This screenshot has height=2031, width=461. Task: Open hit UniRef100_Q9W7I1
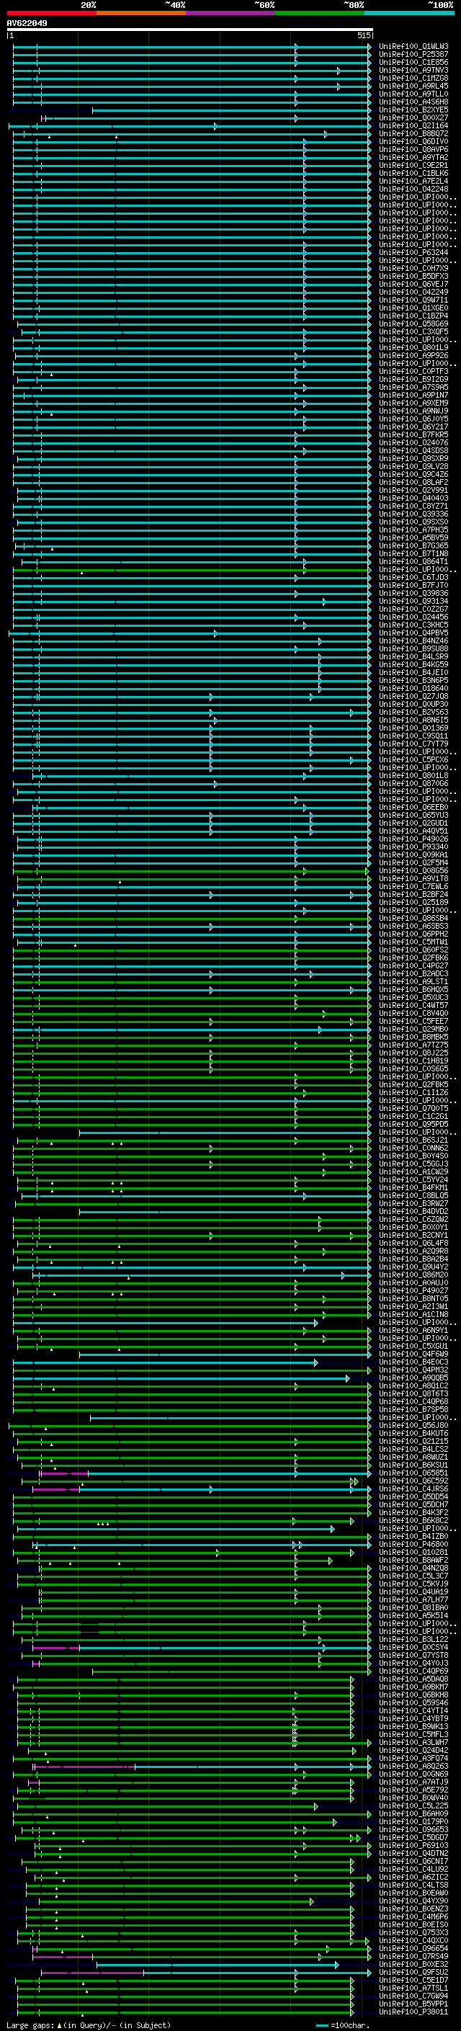(x=413, y=300)
